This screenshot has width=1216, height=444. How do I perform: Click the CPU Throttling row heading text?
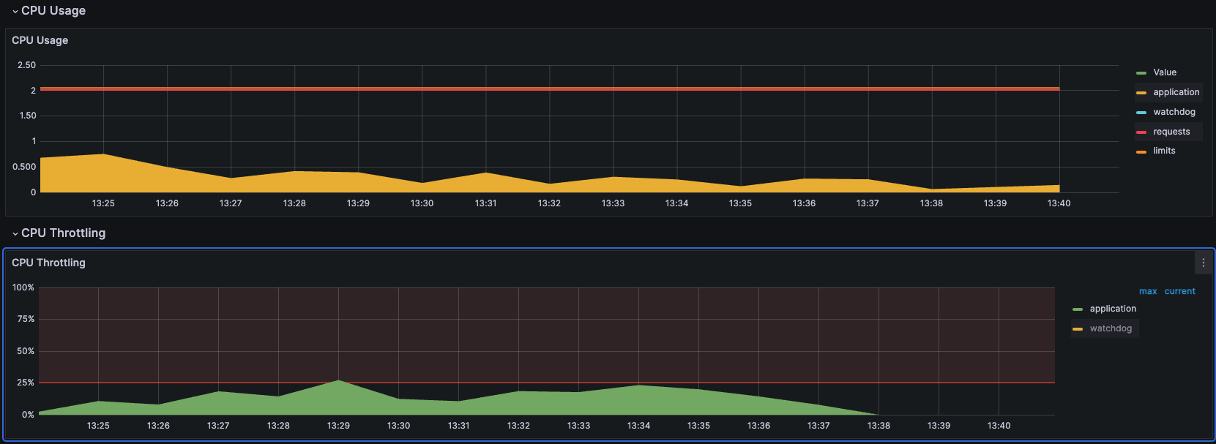[63, 233]
